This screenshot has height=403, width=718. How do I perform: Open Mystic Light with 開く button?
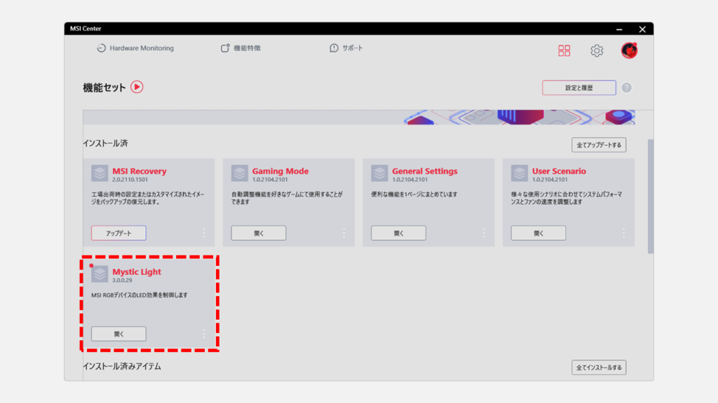(118, 334)
